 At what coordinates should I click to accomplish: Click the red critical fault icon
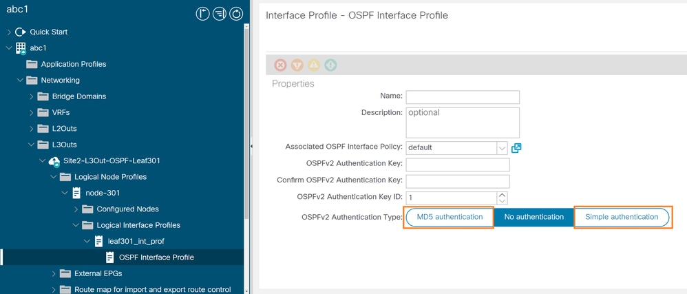tap(280, 65)
